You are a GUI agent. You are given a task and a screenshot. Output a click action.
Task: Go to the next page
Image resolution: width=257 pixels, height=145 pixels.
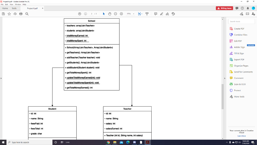pyautogui.click(x=85, y=14)
